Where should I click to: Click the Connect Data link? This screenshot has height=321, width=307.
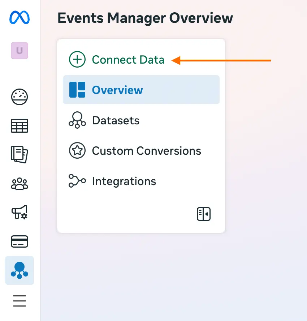click(128, 59)
